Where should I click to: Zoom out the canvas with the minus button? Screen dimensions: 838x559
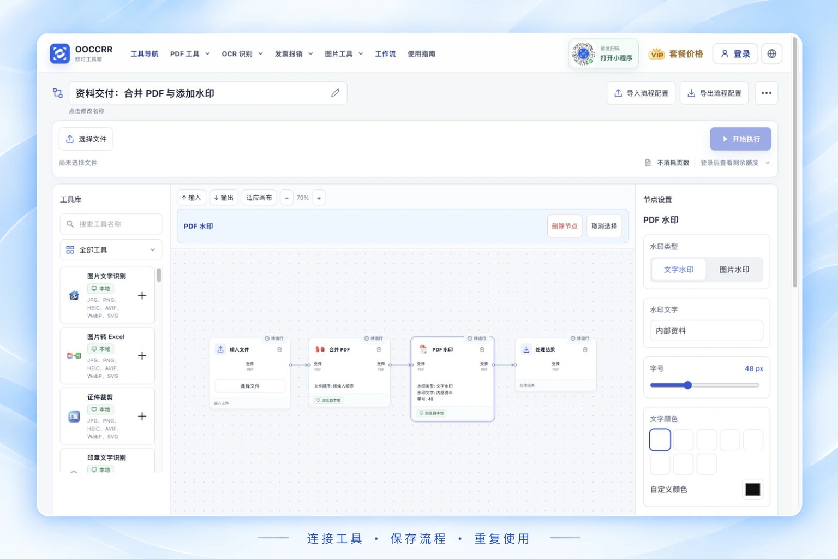point(287,198)
